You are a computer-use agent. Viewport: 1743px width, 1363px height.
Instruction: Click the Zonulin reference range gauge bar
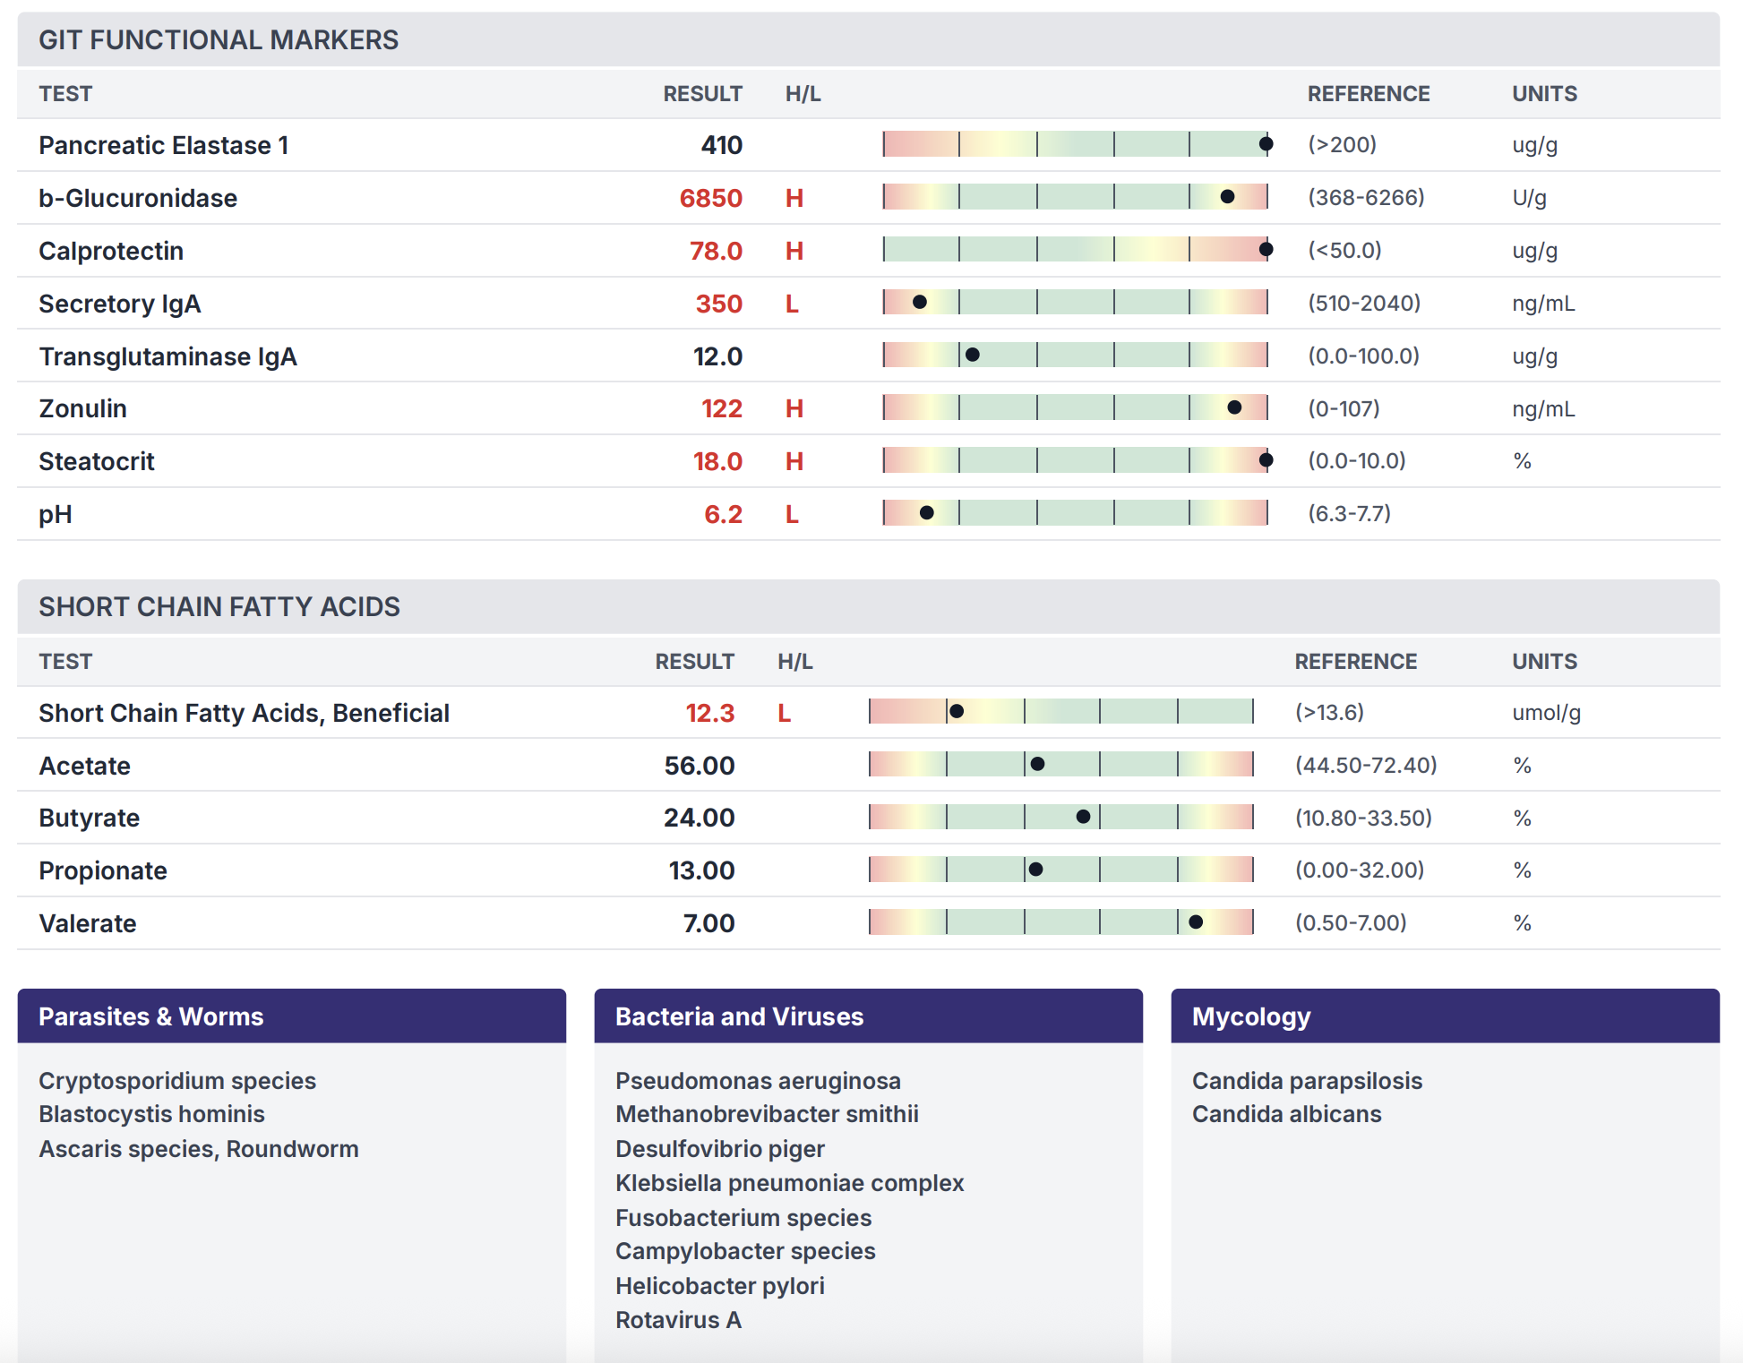[1075, 408]
